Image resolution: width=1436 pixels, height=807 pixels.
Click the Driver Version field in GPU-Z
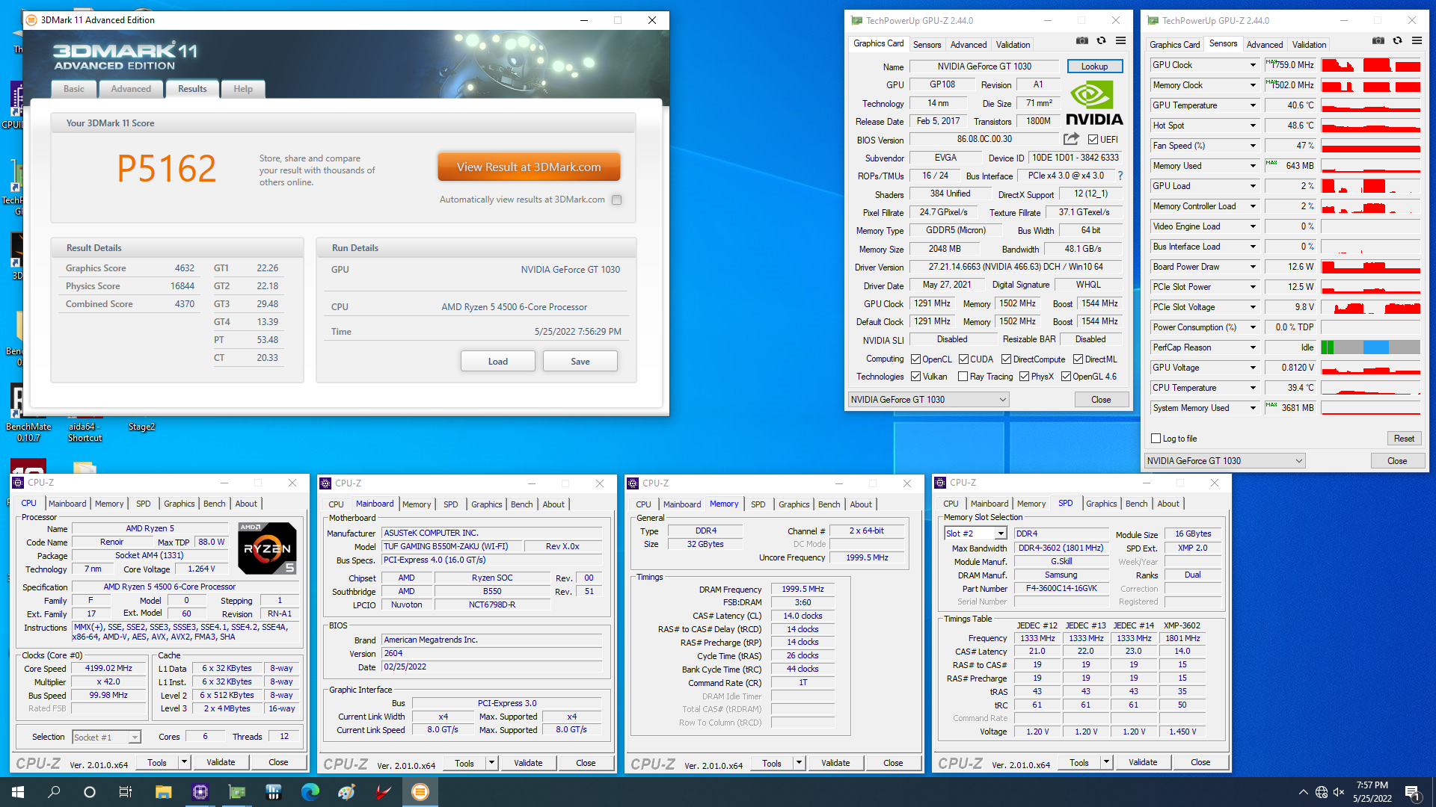[1016, 267]
